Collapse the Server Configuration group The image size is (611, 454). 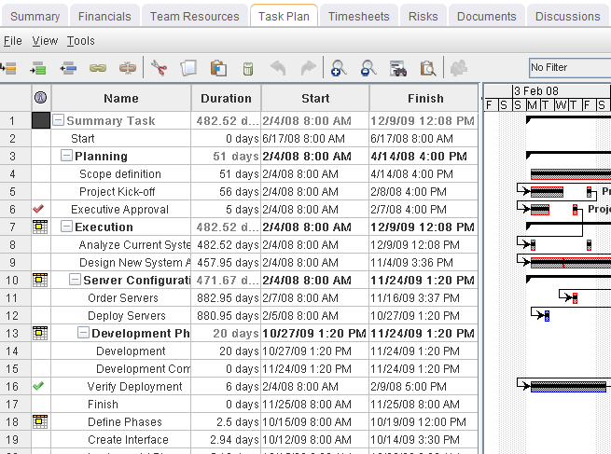tap(76, 280)
